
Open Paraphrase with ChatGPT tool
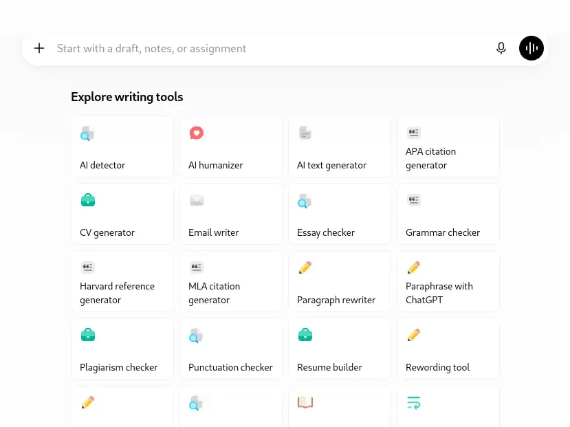(448, 282)
